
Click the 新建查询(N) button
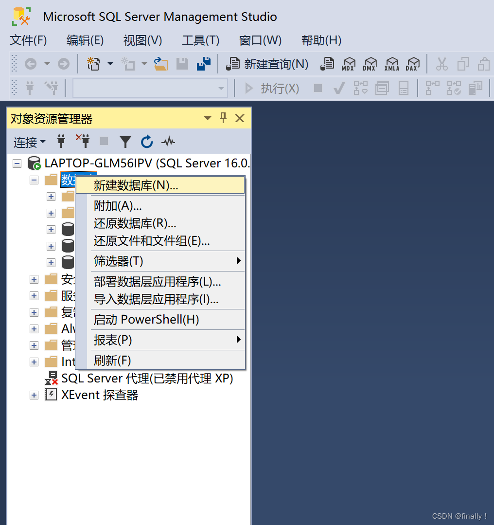pyautogui.click(x=267, y=64)
